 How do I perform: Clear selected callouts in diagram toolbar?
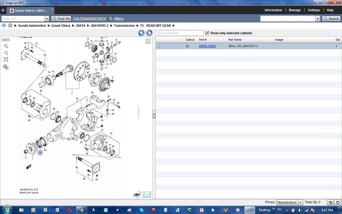click(x=6, y=67)
